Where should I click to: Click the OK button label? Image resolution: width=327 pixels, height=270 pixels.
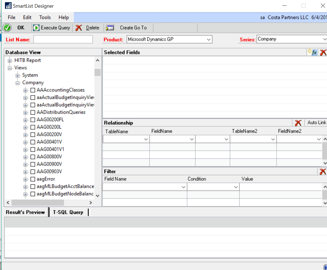click(x=21, y=28)
